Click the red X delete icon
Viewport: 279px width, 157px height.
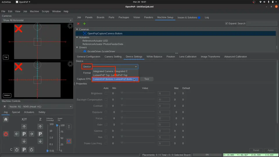click(x=78, y=24)
